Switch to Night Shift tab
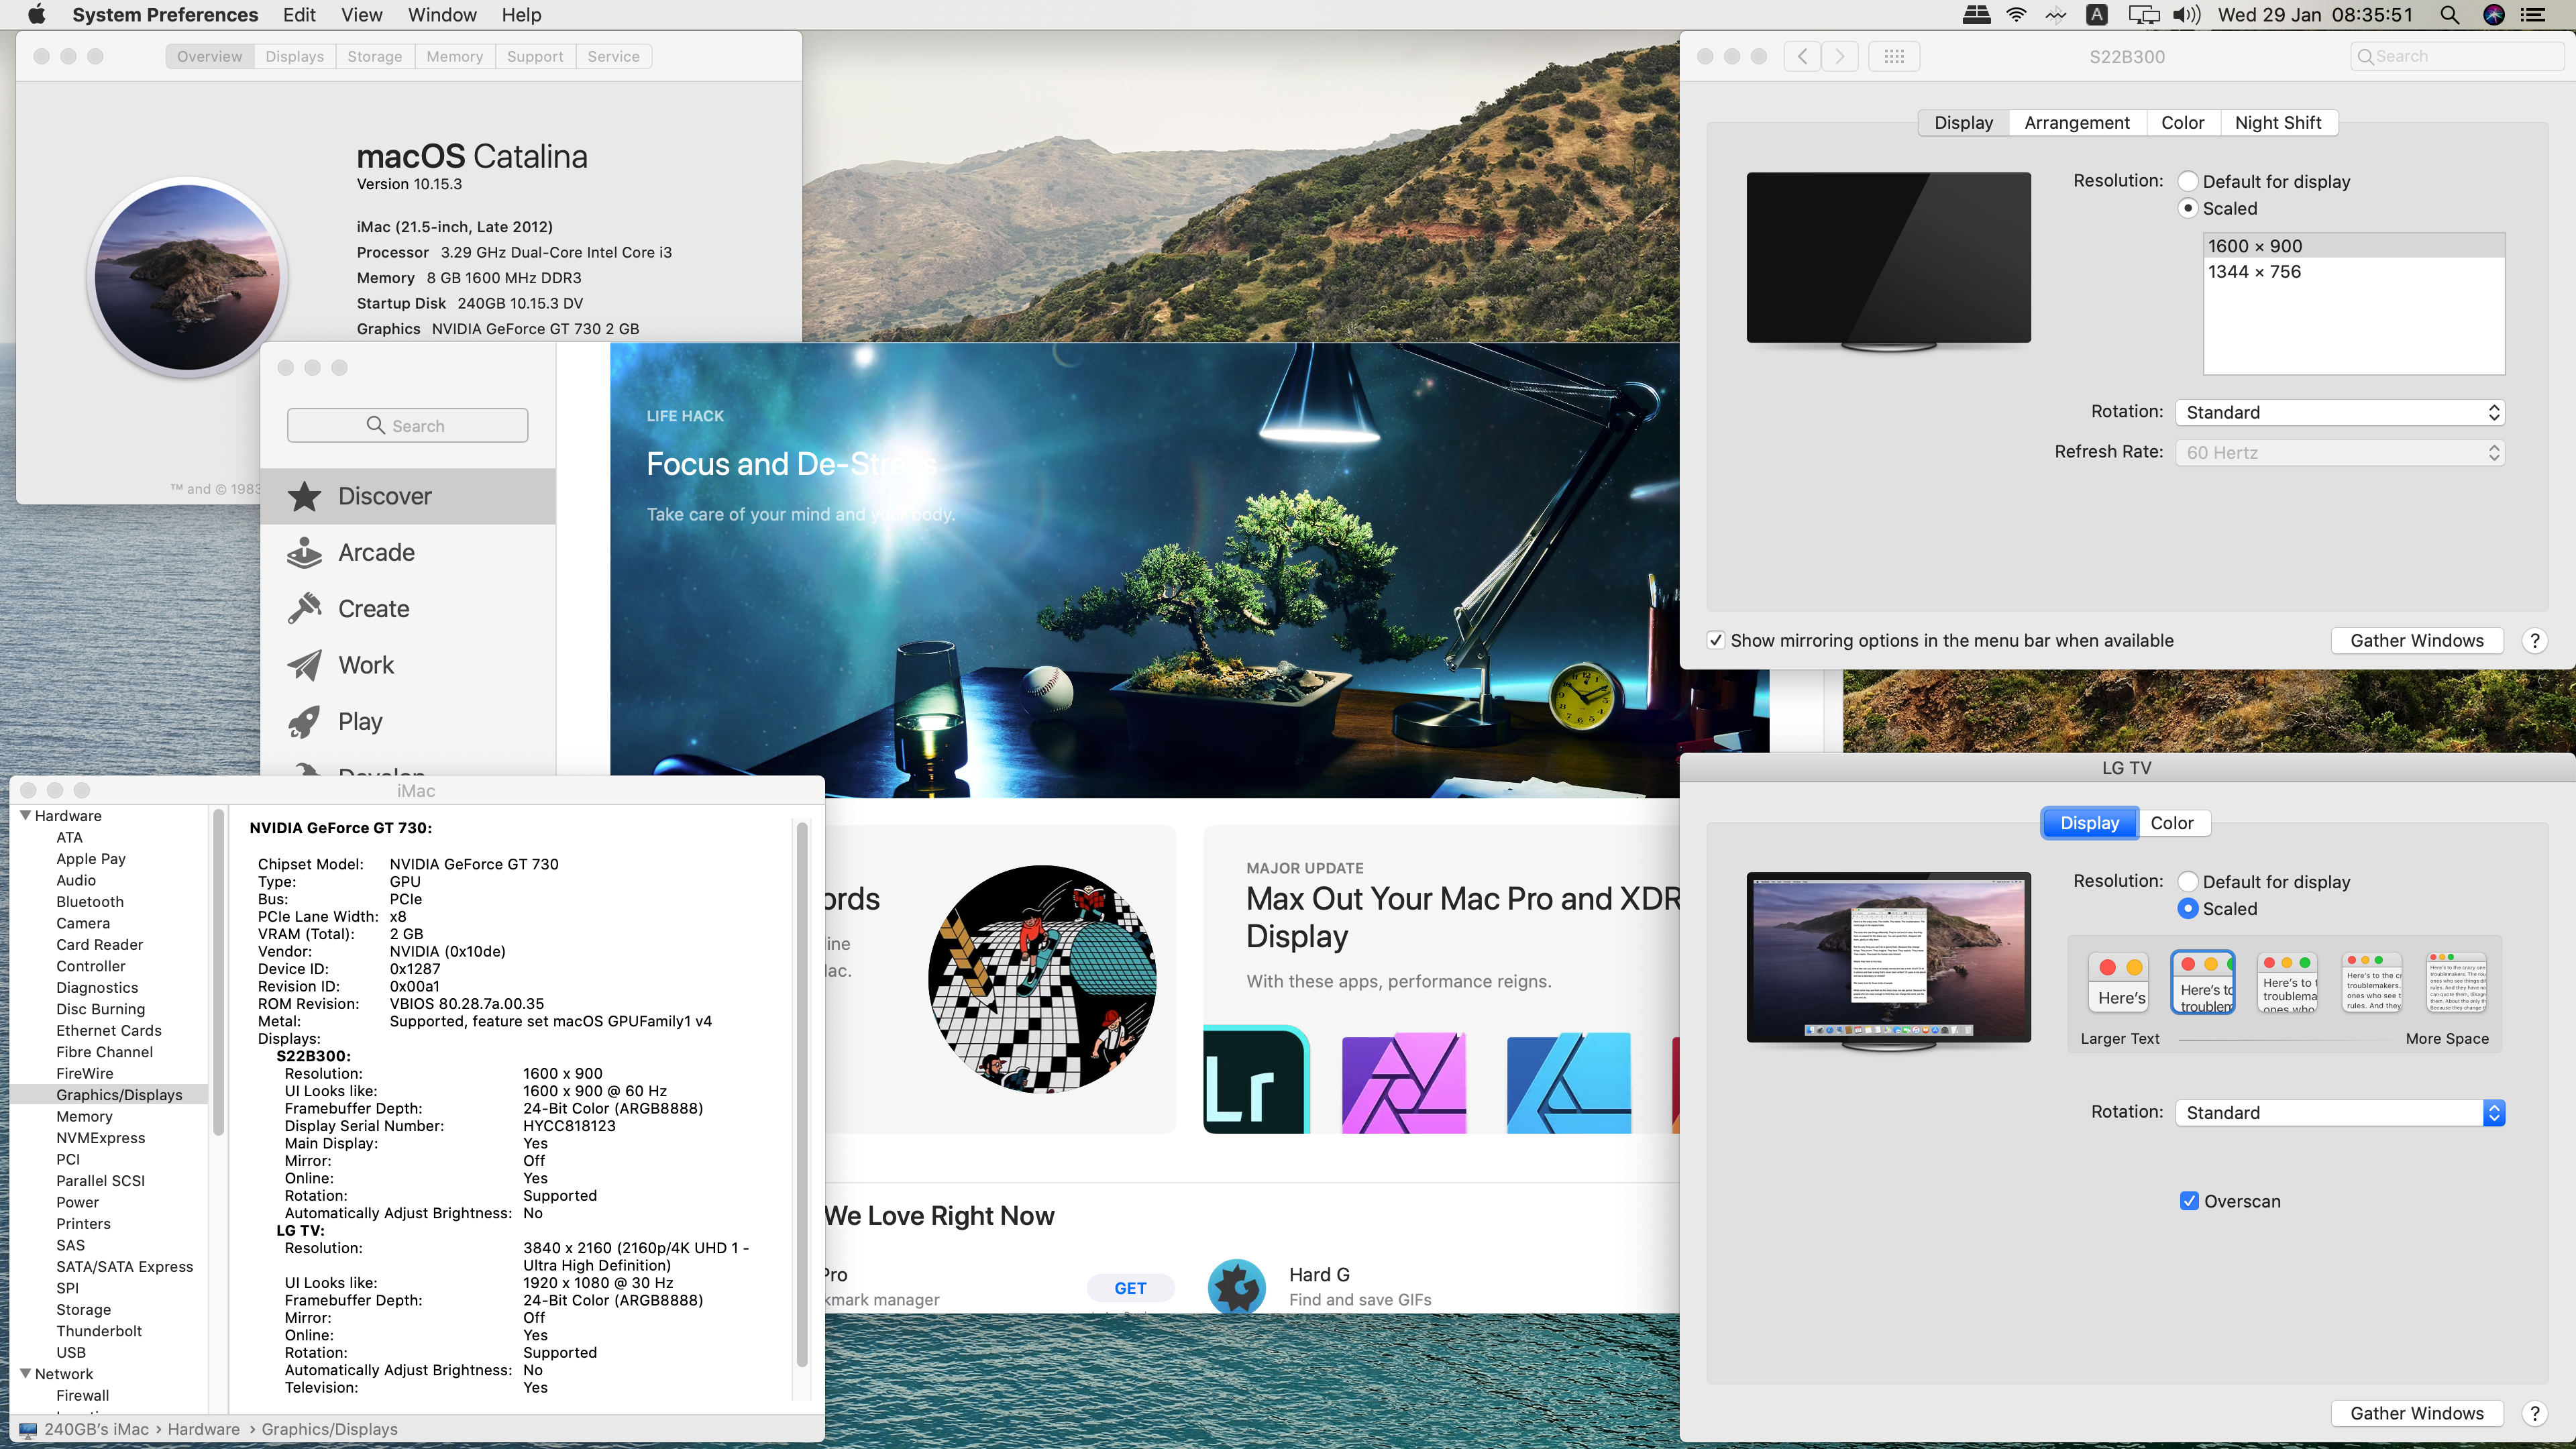This screenshot has width=2576, height=1449. (2278, 122)
